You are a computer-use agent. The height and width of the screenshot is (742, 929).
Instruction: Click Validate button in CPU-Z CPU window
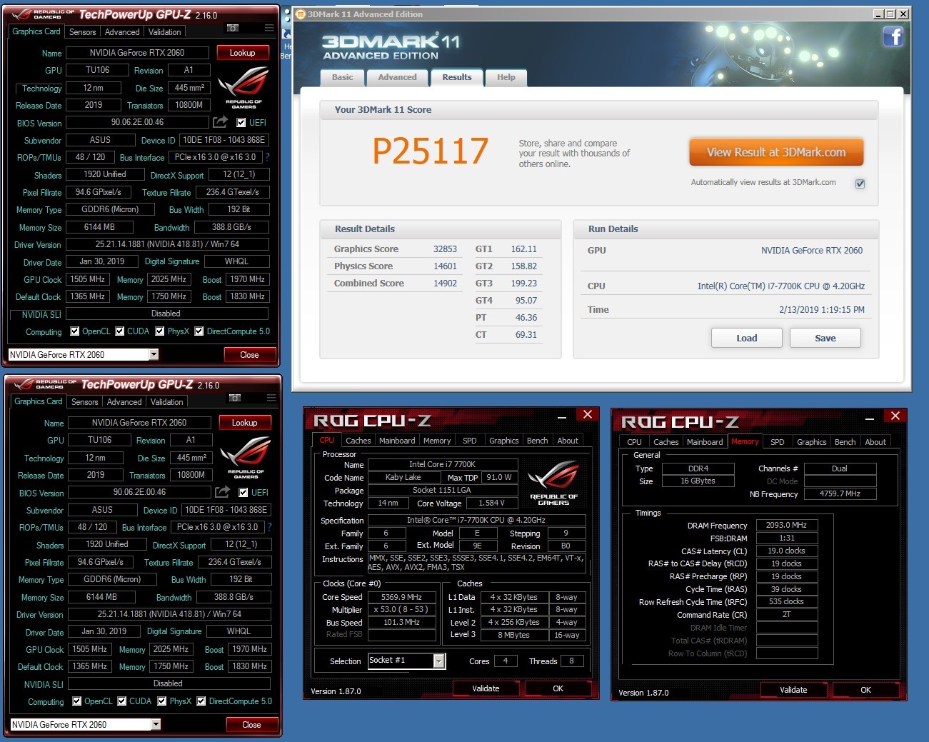(x=486, y=688)
